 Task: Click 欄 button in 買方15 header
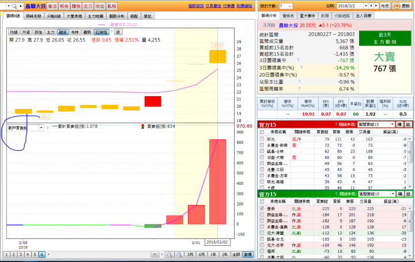pos(399,124)
